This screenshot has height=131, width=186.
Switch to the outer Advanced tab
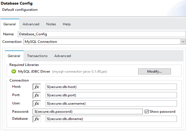click(31, 24)
